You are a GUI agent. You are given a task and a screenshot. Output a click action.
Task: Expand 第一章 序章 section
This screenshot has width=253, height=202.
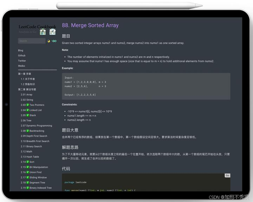(25, 74)
